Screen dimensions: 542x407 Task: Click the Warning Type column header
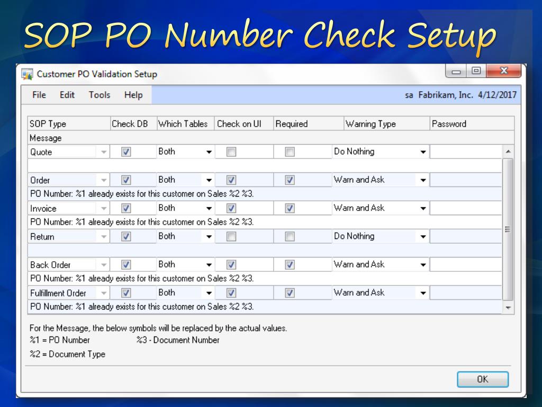tap(386, 123)
